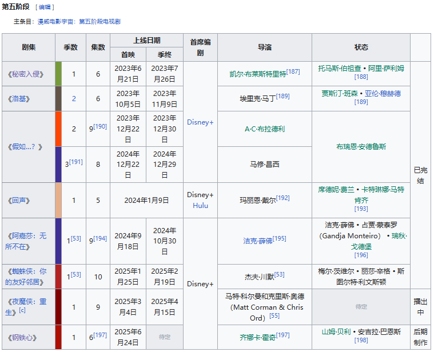Viewport: 434px width, 352px height.
Task: Select the 2024年1月9日 date cell
Action: pyautogui.click(x=147, y=200)
